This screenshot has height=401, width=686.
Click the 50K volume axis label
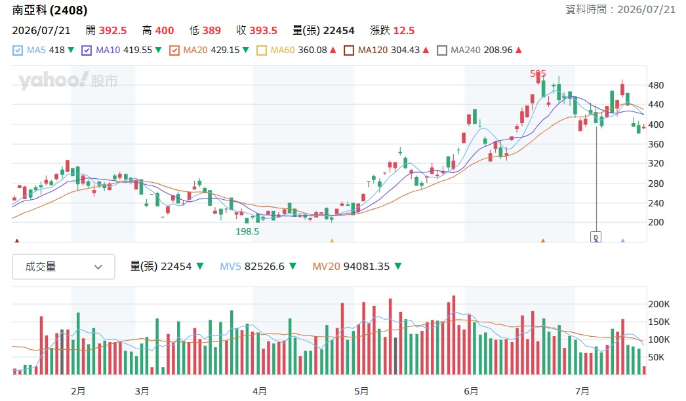coord(656,357)
